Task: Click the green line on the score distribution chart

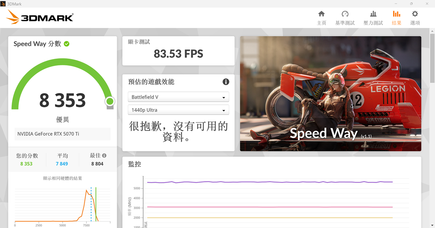Action: [x=96, y=204]
